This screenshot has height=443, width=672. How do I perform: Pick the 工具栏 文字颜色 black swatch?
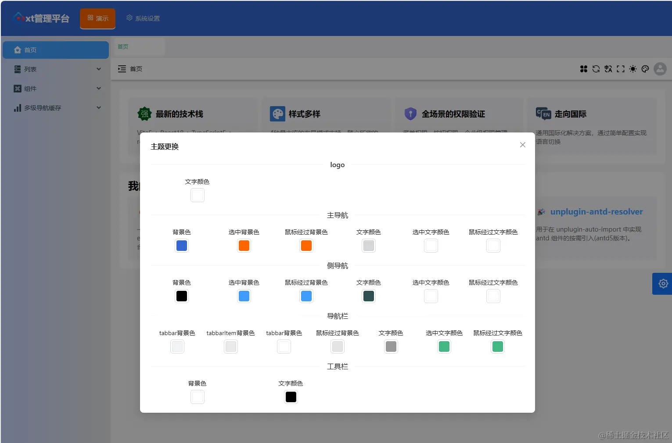pos(291,397)
